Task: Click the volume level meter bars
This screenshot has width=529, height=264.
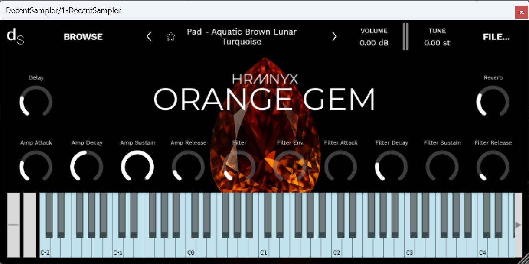Action: click(x=405, y=36)
